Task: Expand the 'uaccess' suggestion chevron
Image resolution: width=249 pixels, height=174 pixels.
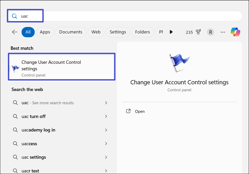Action: click(x=106, y=144)
